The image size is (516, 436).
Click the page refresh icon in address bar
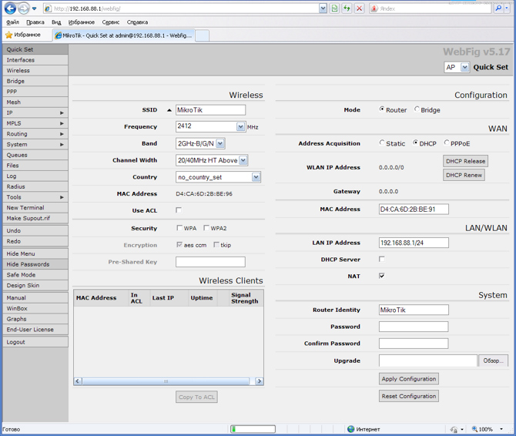pyautogui.click(x=347, y=8)
